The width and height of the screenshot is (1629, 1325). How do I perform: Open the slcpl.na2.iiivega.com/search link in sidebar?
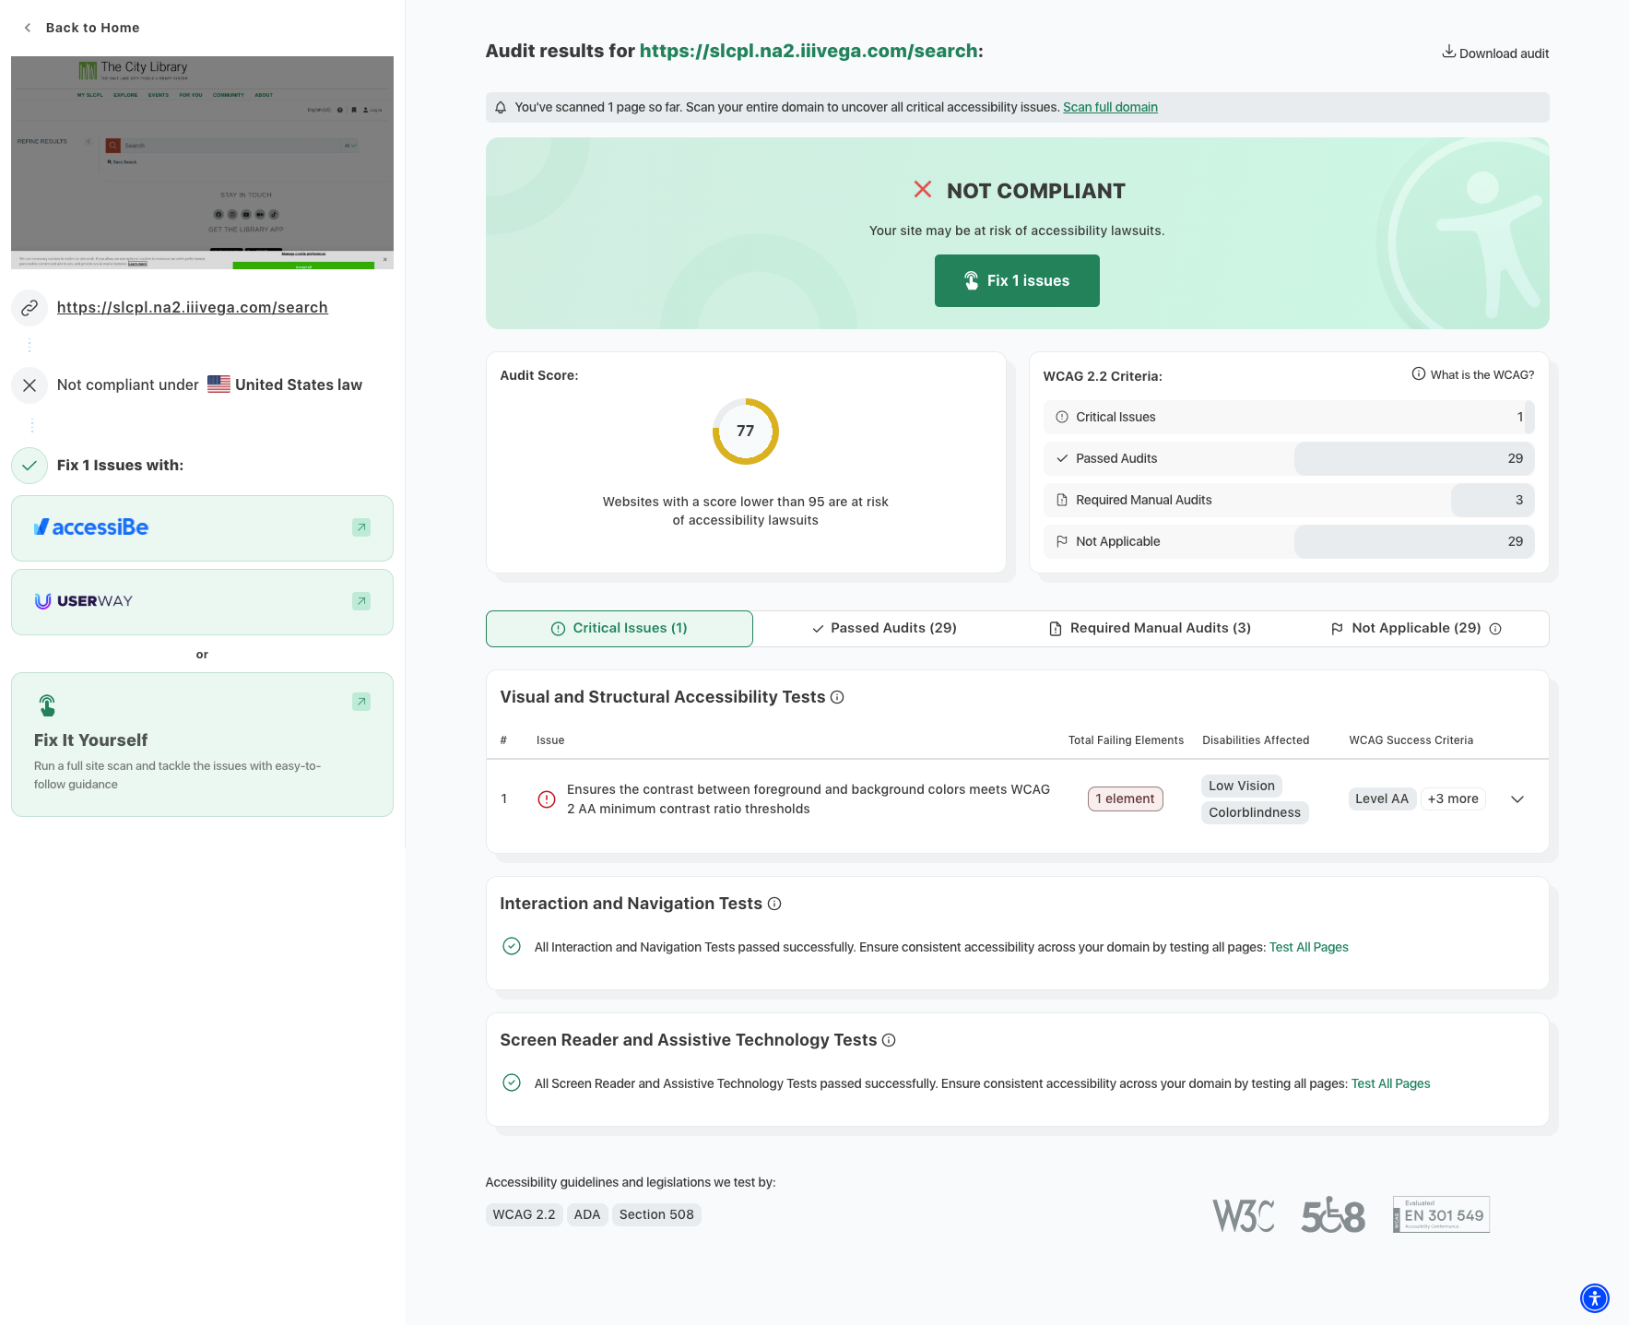(193, 307)
